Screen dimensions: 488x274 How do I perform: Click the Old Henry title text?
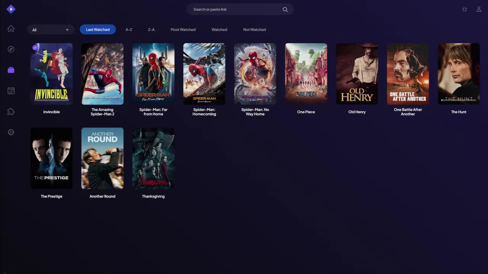pyautogui.click(x=357, y=112)
